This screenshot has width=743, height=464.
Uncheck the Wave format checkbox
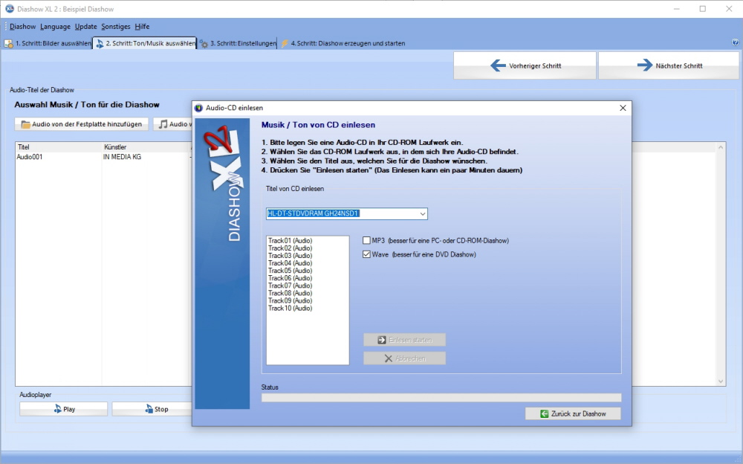click(x=366, y=254)
